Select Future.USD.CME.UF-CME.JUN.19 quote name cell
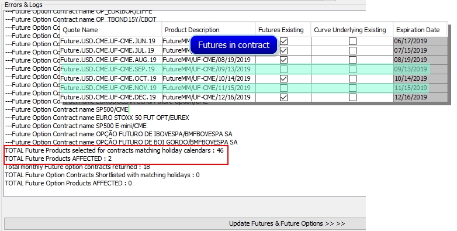 pos(111,41)
